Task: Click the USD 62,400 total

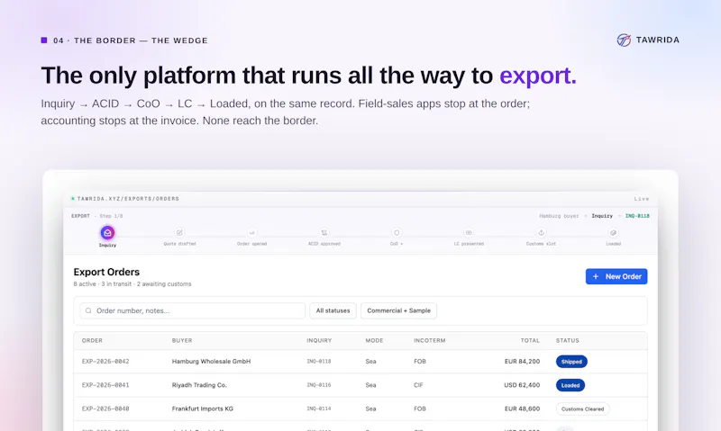Action: pyautogui.click(x=522, y=385)
